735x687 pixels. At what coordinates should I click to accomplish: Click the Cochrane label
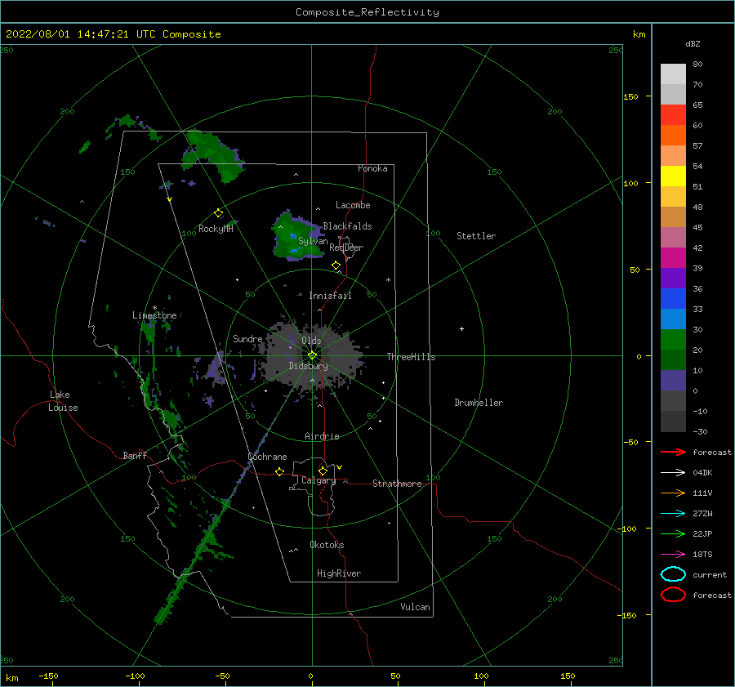[x=267, y=457]
